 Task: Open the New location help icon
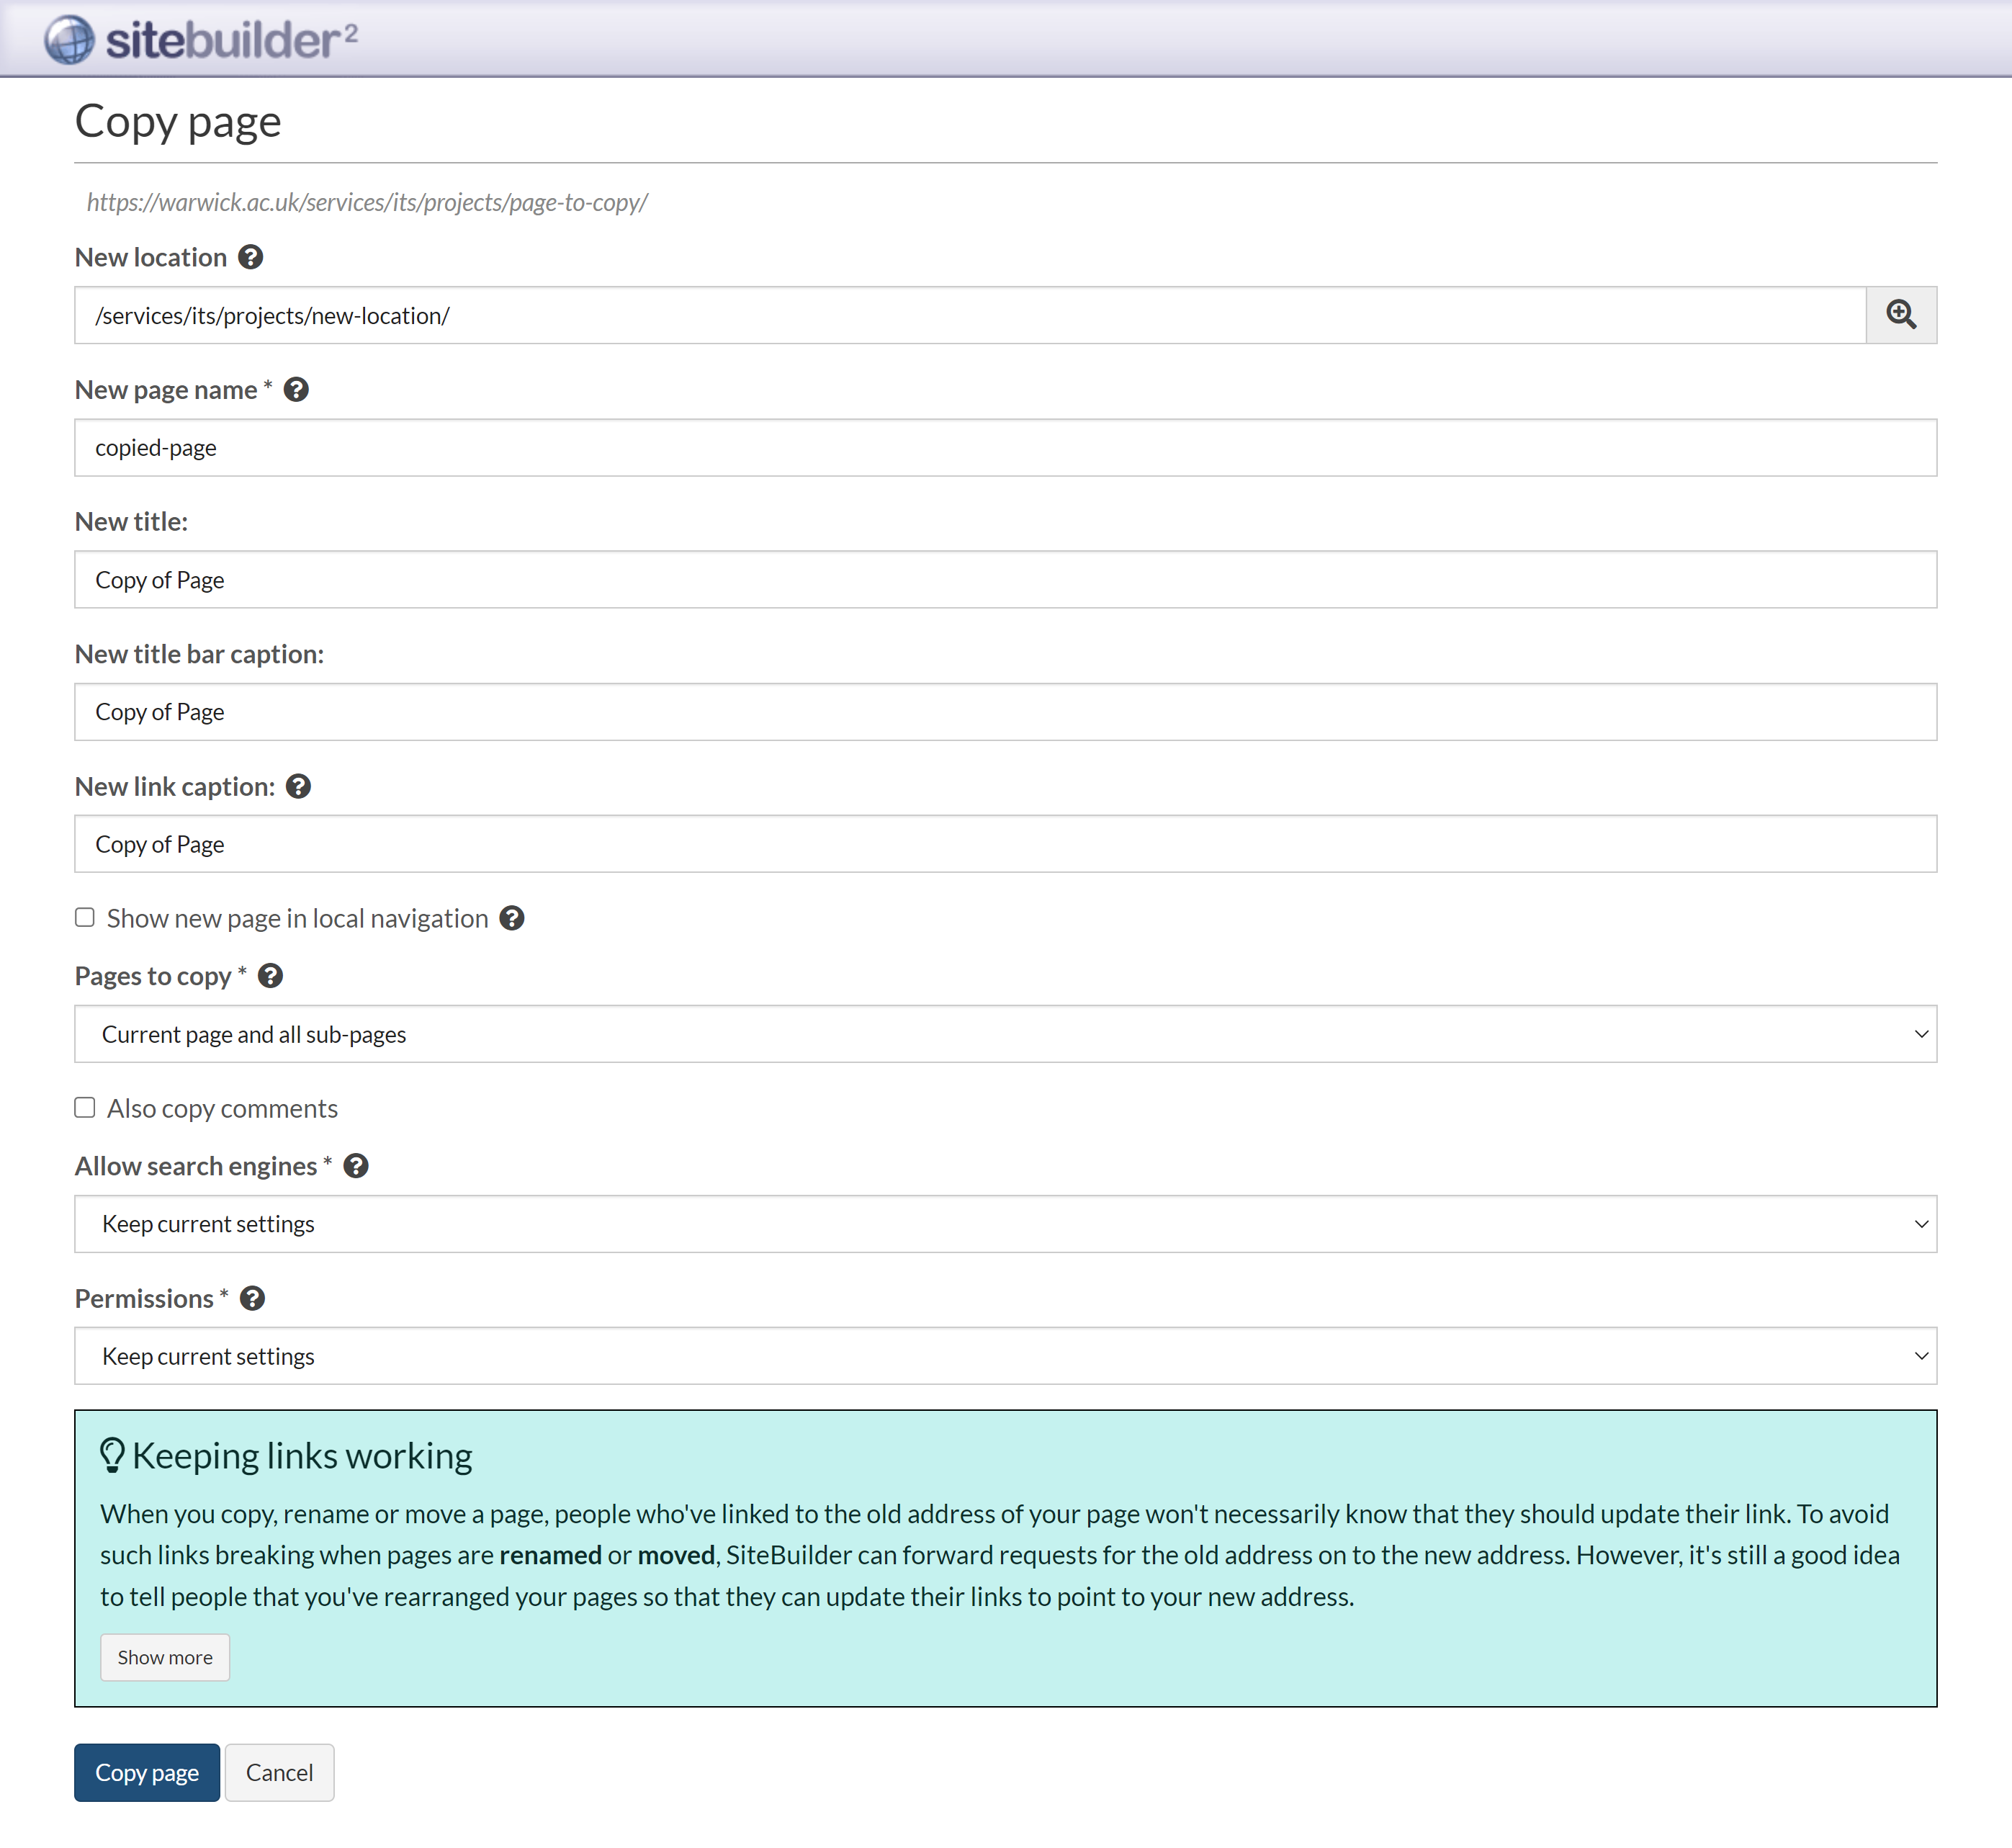(x=250, y=257)
